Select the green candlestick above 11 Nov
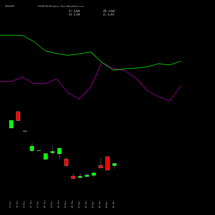The width and height of the screenshot is (215, 215). 11,124
